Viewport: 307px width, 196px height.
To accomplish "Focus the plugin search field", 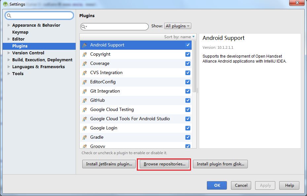I will [x=114, y=27].
